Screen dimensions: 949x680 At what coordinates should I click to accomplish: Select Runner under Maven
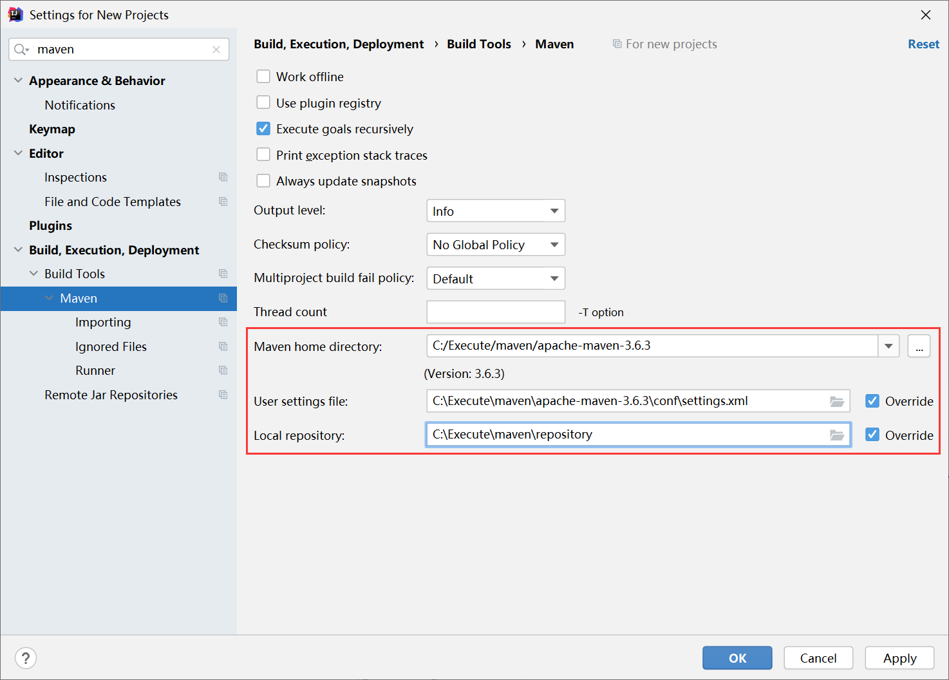coord(95,370)
